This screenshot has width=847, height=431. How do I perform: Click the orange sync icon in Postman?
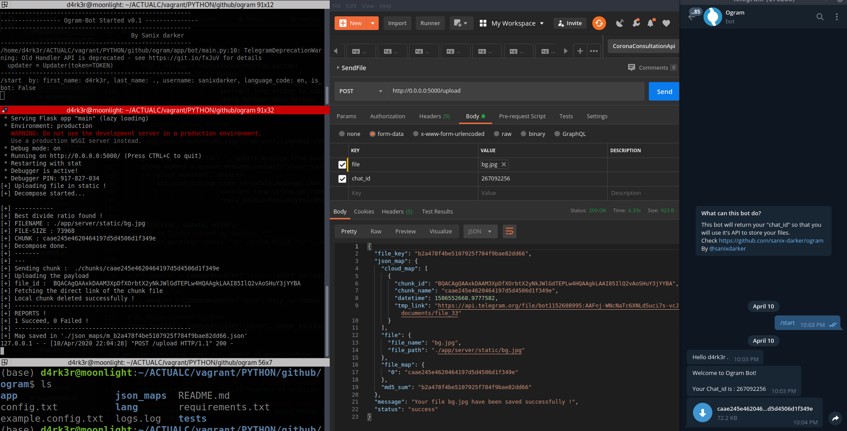coord(599,23)
